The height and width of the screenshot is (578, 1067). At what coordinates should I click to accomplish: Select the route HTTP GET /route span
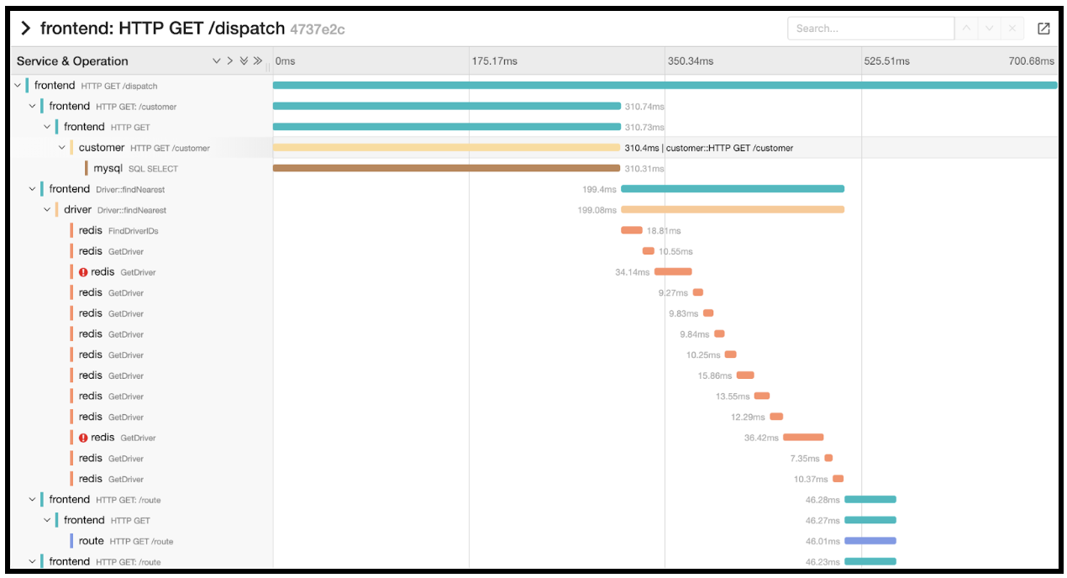pos(118,540)
